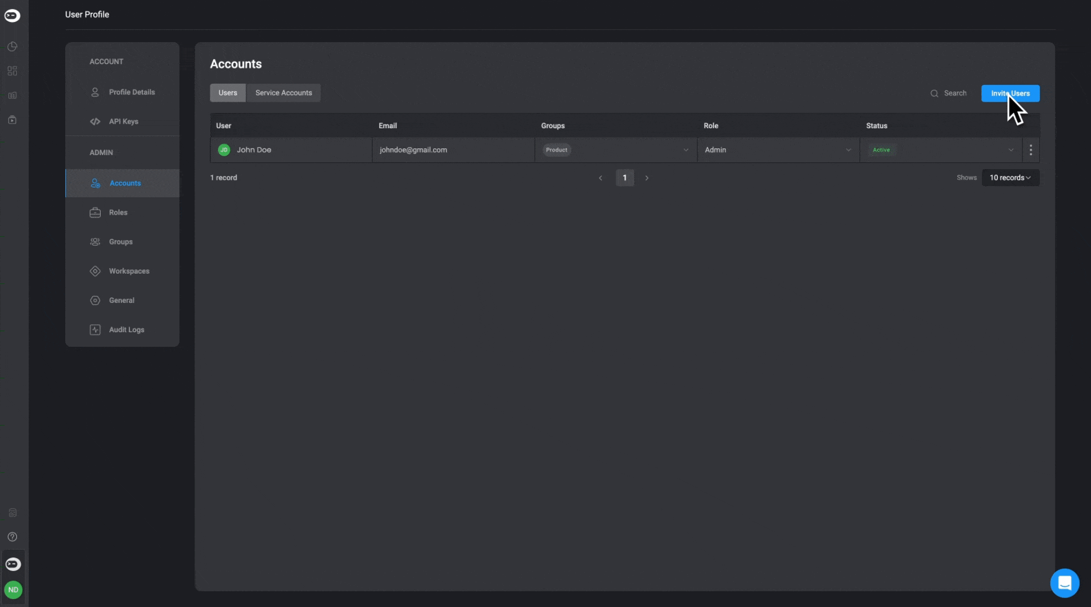This screenshot has width=1091, height=607.
Task: Go to next page arrow
Action: [647, 178]
